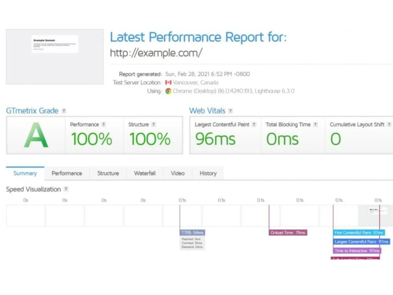
Task: Click the Chrome browser icon
Action: pyautogui.click(x=168, y=91)
